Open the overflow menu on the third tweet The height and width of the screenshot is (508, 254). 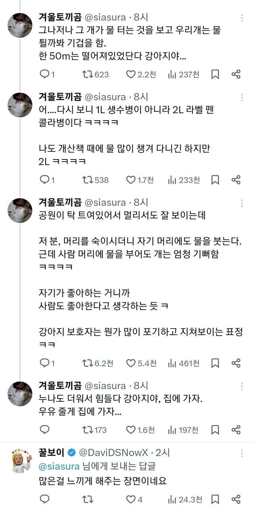pos(242,203)
